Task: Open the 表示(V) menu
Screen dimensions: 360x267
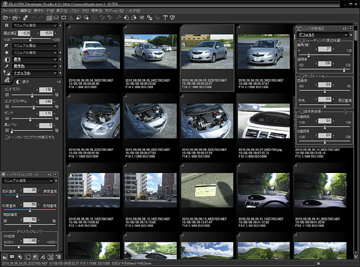Action: tap(62, 11)
